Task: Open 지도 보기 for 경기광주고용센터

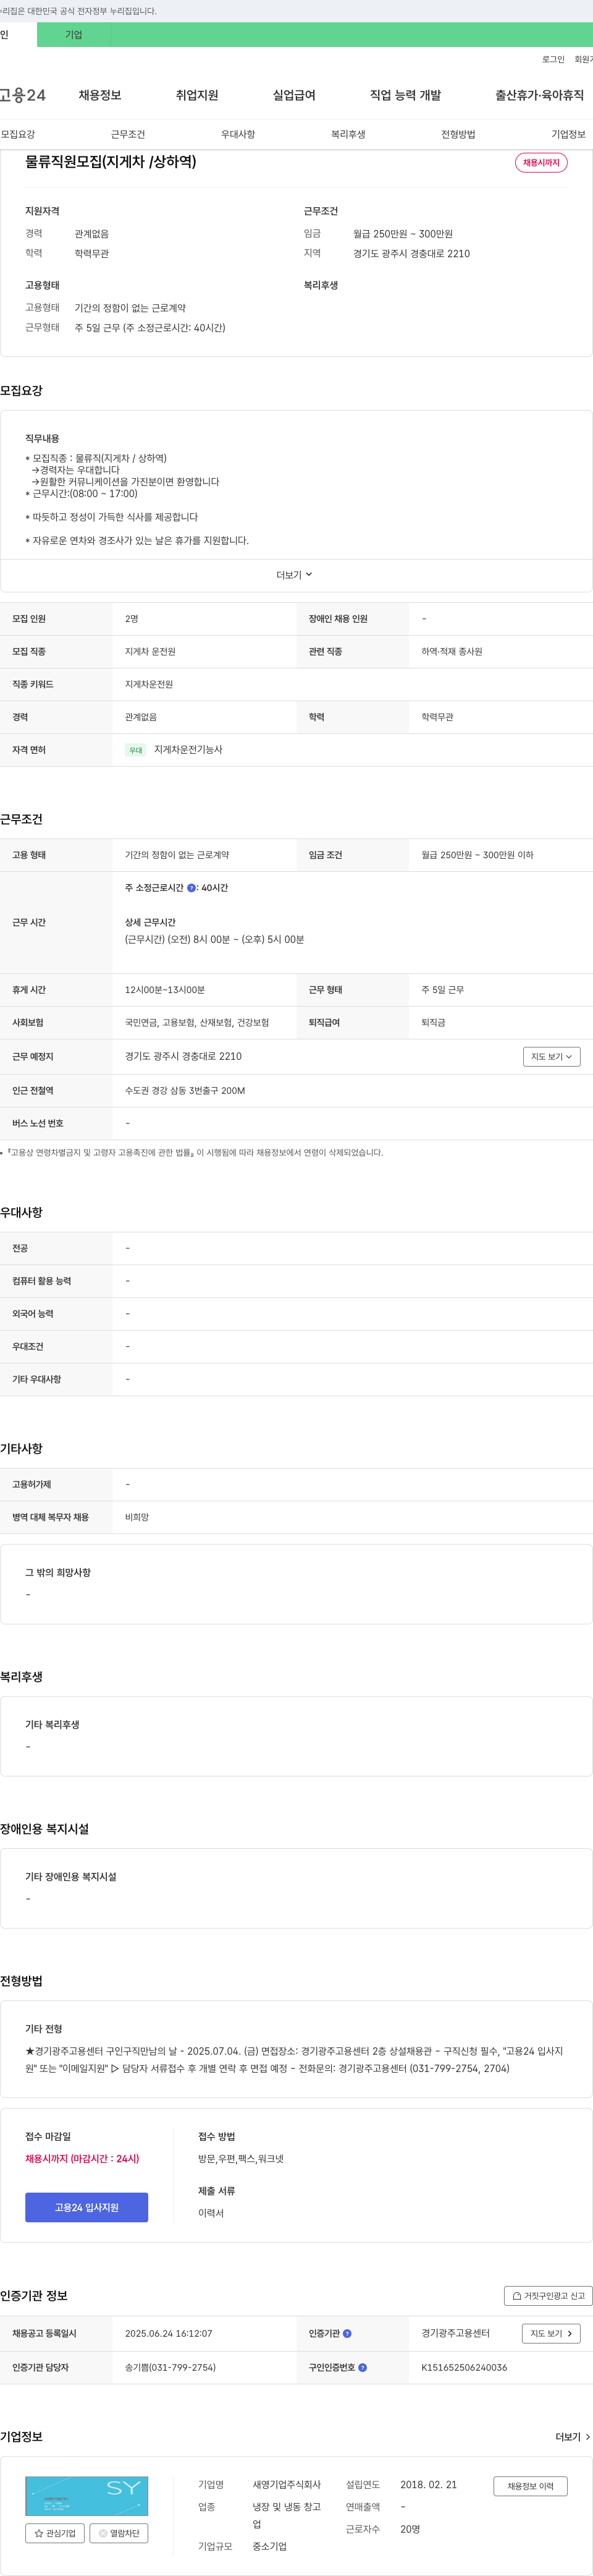Action: (551, 2334)
